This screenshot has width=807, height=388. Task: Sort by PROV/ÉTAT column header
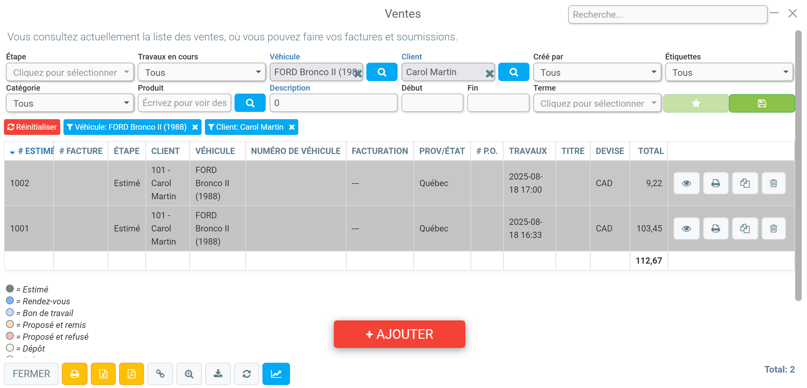pyautogui.click(x=442, y=151)
